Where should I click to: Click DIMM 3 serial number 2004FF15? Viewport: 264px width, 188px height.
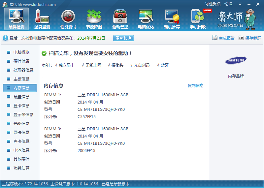pyautogui.click(x=86, y=151)
